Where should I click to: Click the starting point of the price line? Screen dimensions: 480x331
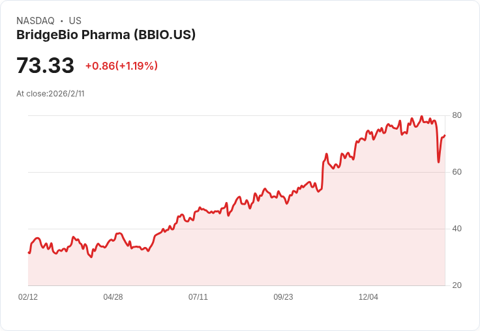point(29,252)
